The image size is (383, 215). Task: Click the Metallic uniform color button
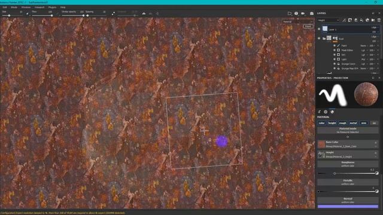pyautogui.click(x=348, y=182)
